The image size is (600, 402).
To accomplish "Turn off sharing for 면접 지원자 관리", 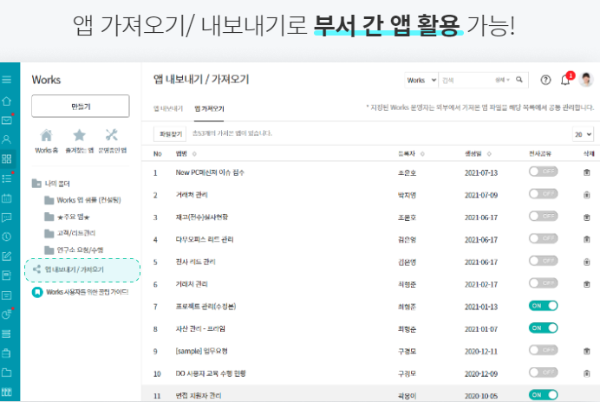I will [x=543, y=395].
